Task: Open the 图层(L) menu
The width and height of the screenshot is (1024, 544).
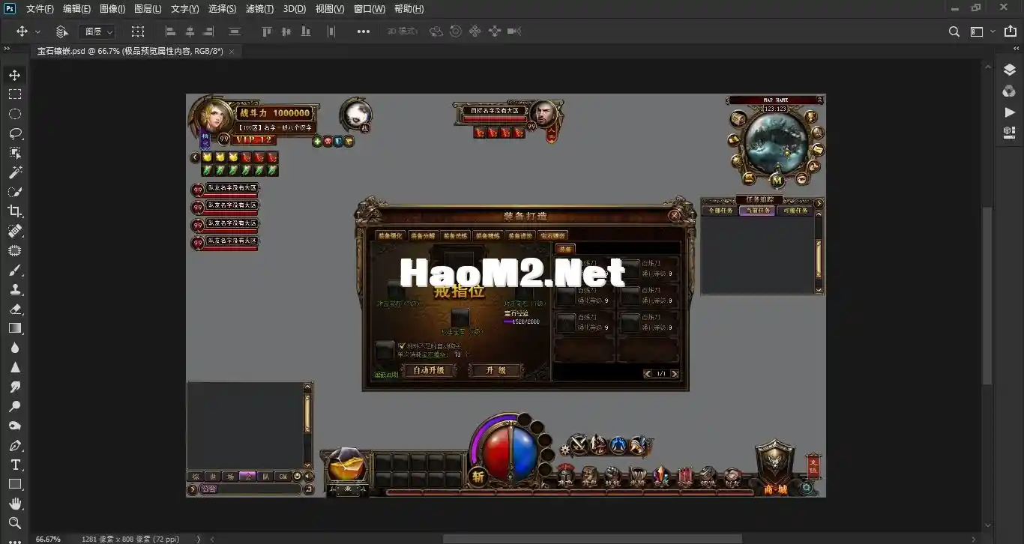Action: [148, 9]
